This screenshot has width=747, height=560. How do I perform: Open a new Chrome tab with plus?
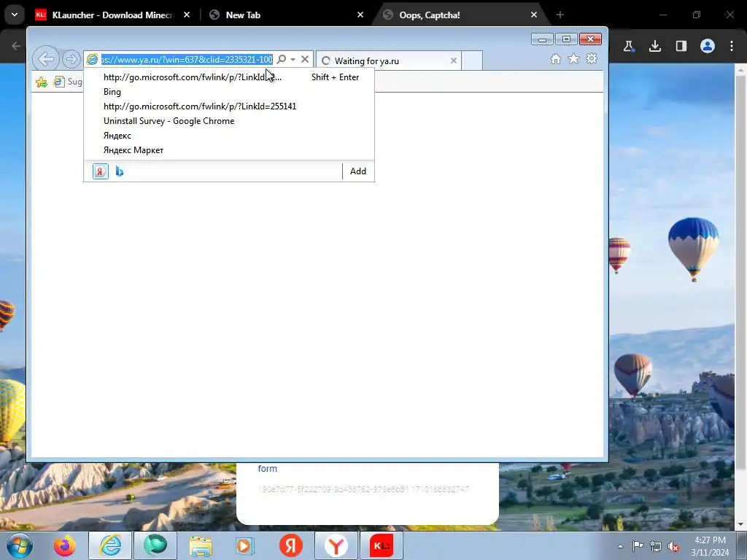click(x=560, y=15)
